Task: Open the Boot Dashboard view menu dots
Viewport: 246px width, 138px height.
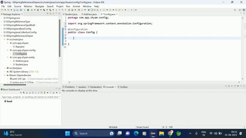Action: pyautogui.click(x=60, y=93)
